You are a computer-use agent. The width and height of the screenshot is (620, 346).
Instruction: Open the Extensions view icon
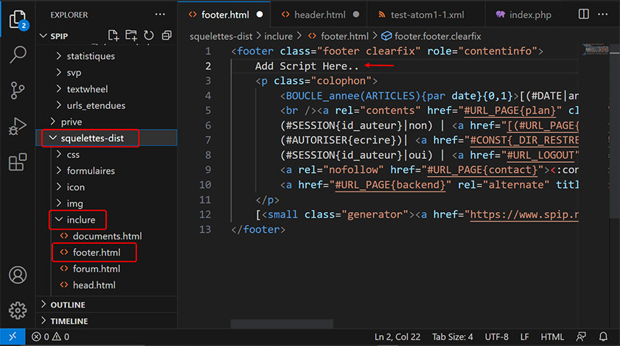click(x=18, y=162)
